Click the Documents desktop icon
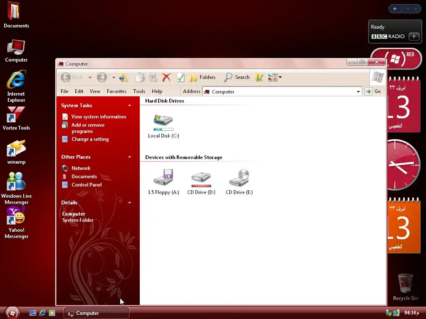426x319 pixels. coord(16,15)
